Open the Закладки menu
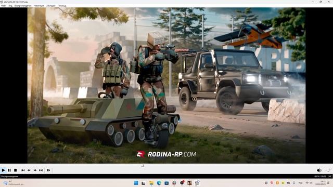Screen dimensions: 333x187 (x=51, y=6)
